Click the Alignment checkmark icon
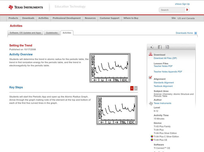Screen dimensions: 204x152 click(150, 78)
